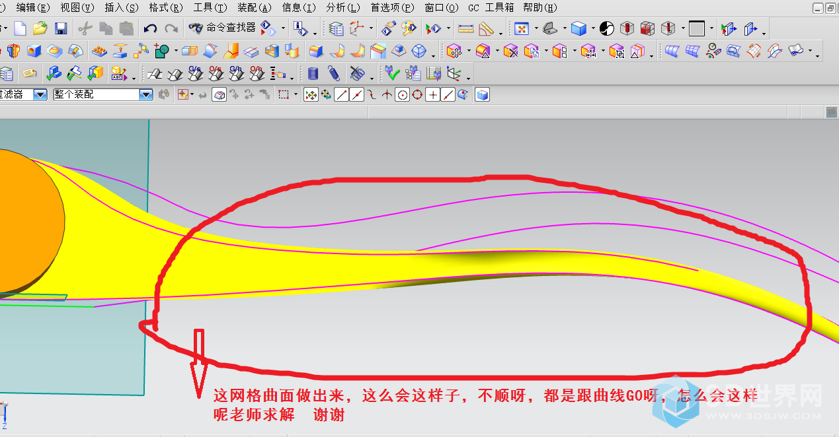Open the 整个装配 selection scope dropdown

point(146,94)
